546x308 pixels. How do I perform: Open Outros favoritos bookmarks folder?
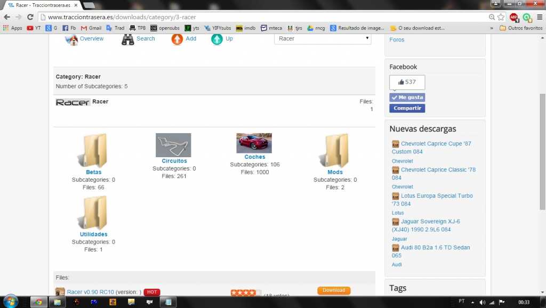click(521, 28)
